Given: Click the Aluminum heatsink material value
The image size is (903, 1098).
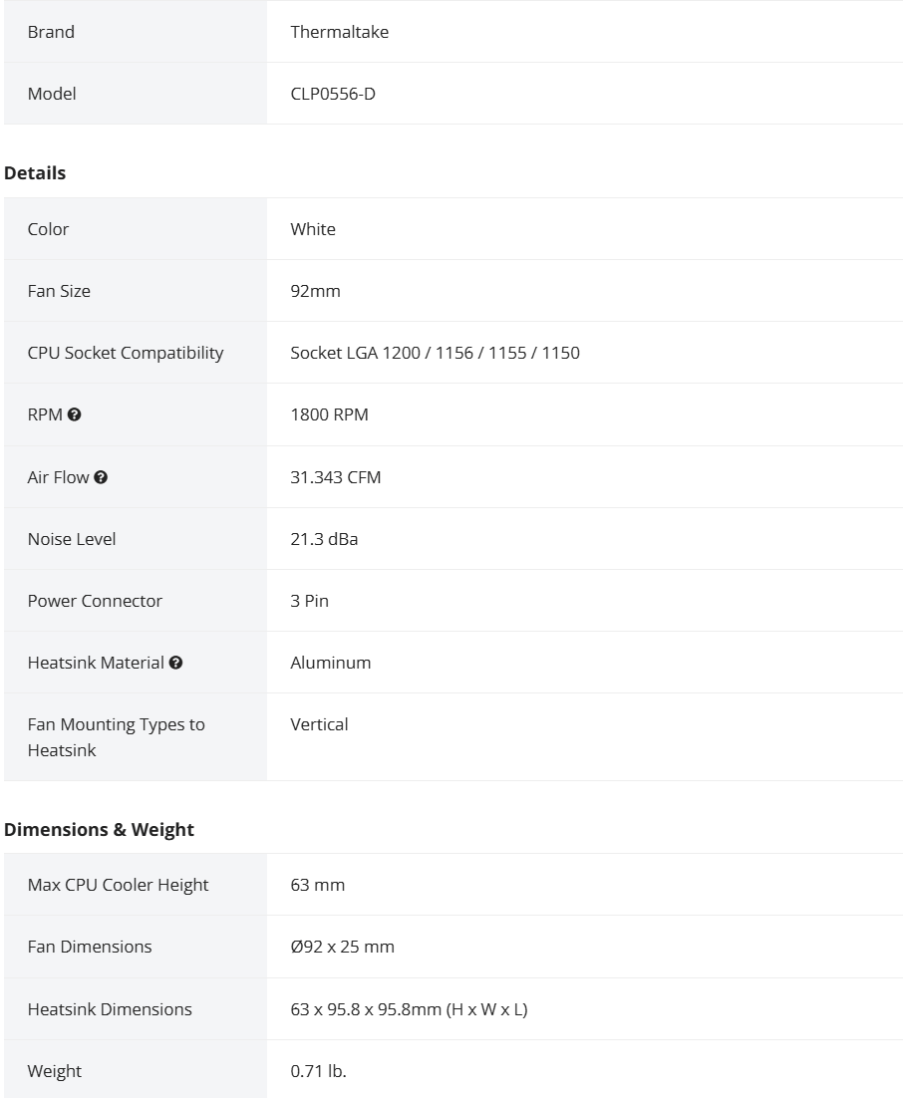Looking at the screenshot, I should (x=331, y=663).
